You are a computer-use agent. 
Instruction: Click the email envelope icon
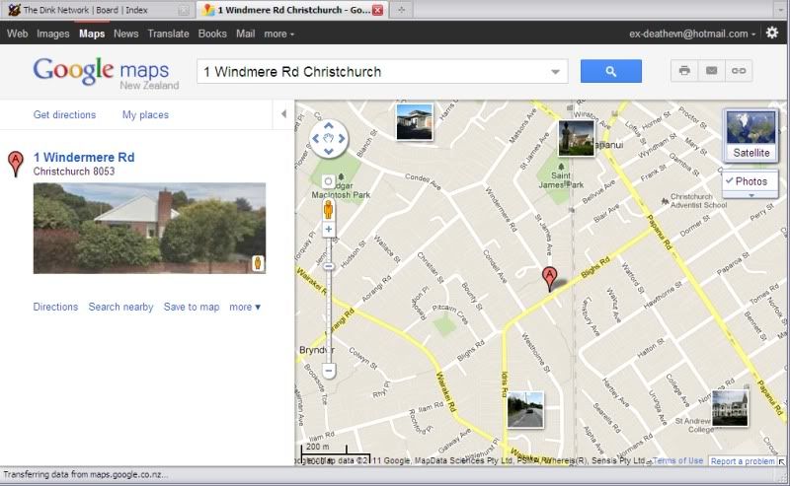click(x=711, y=71)
